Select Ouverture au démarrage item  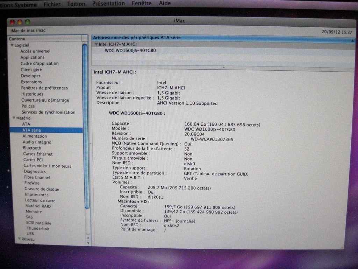[45, 100]
